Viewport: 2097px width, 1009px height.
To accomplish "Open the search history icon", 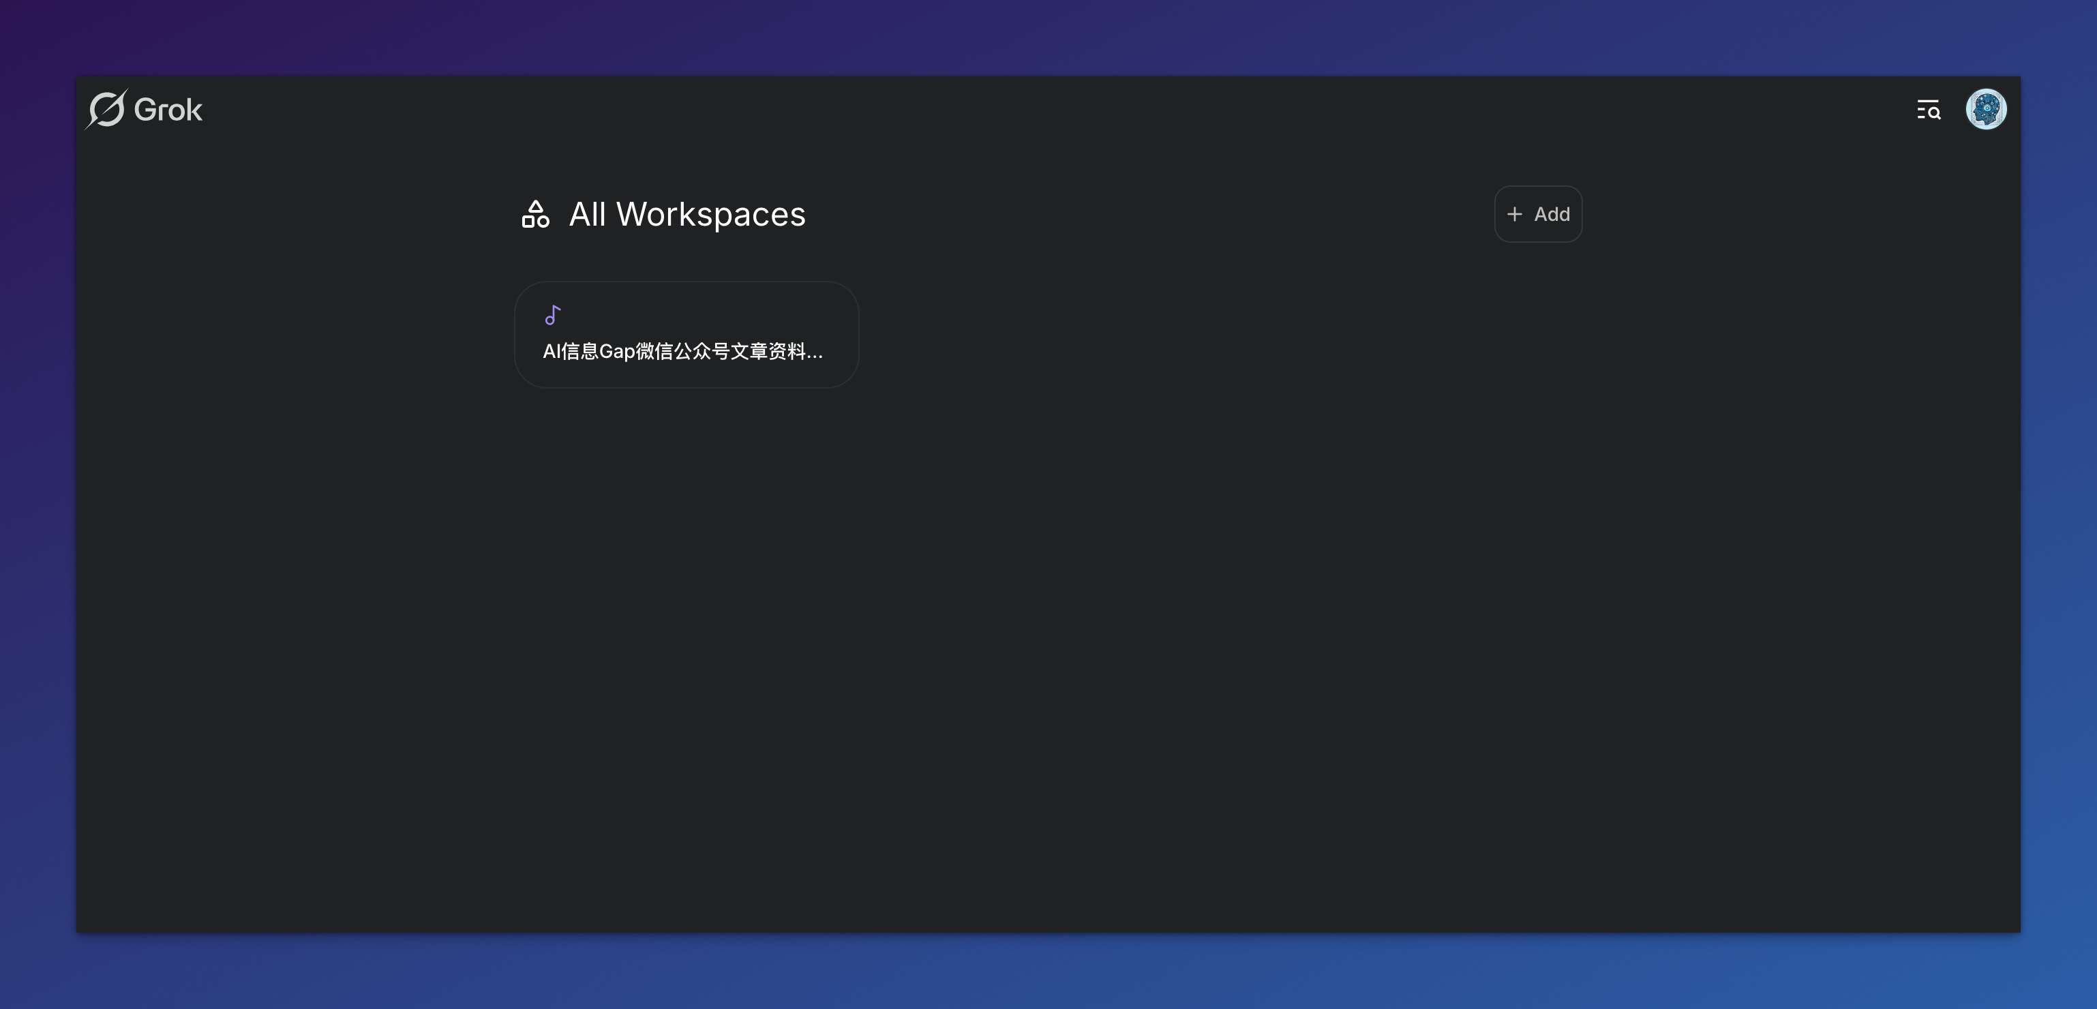I will [x=1928, y=109].
